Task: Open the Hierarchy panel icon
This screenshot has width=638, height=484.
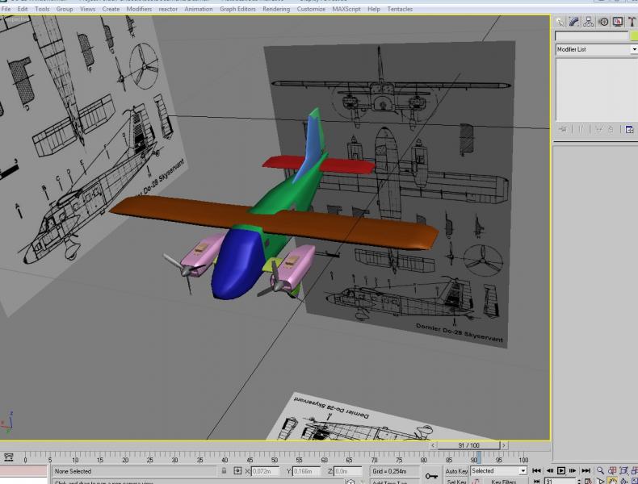Action: click(589, 22)
